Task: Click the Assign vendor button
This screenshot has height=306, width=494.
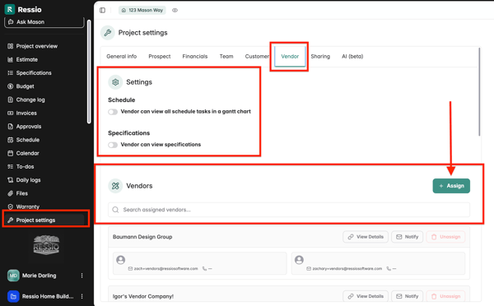Action: 451,186
